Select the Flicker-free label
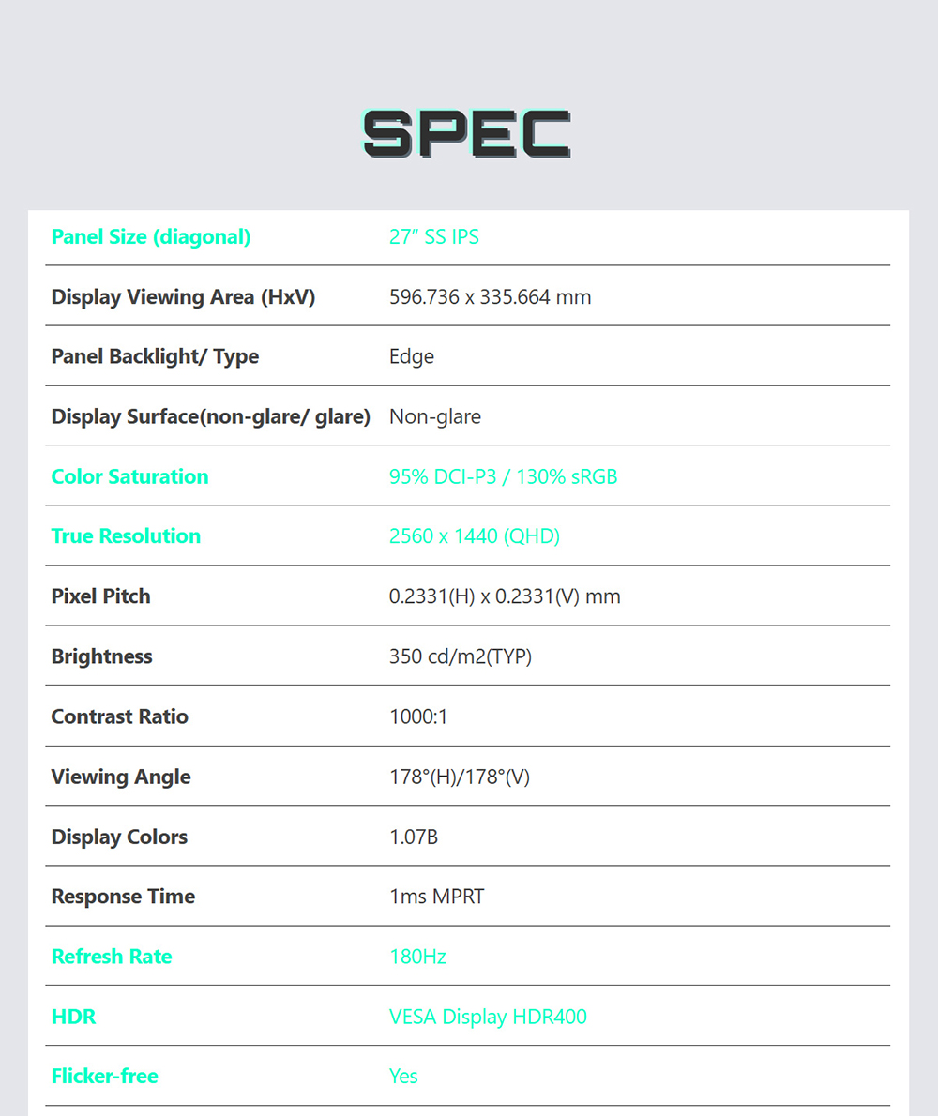This screenshot has height=1116, width=938. (105, 1077)
